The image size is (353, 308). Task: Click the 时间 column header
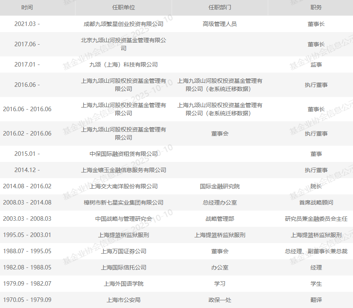pyautogui.click(x=27, y=8)
